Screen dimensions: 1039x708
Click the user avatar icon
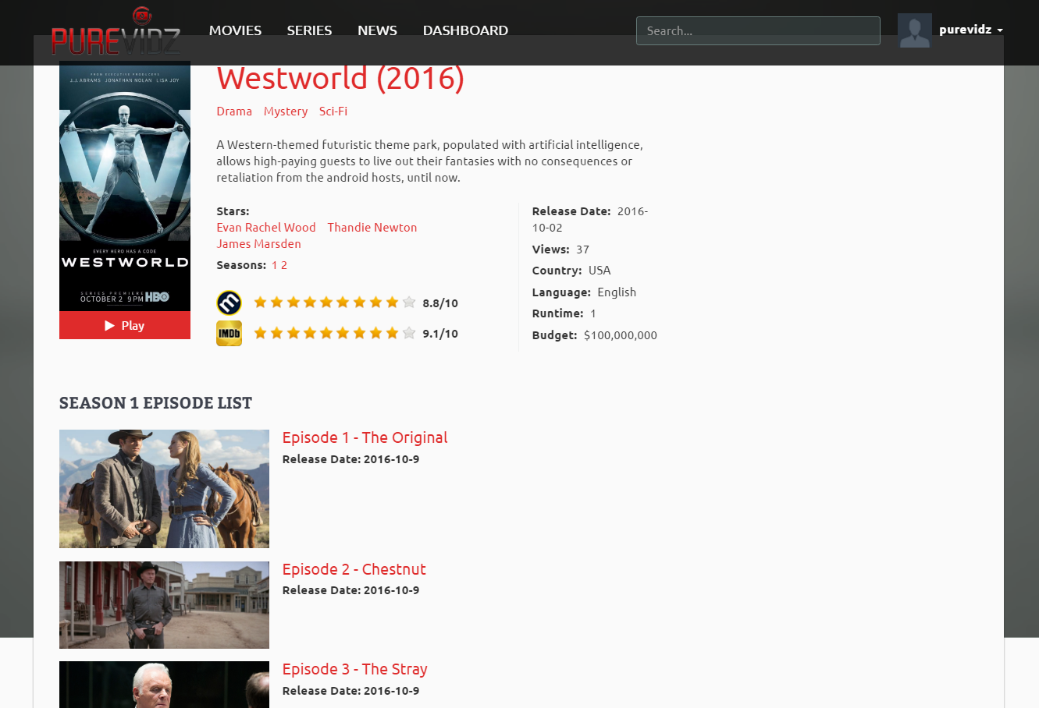[x=914, y=30]
